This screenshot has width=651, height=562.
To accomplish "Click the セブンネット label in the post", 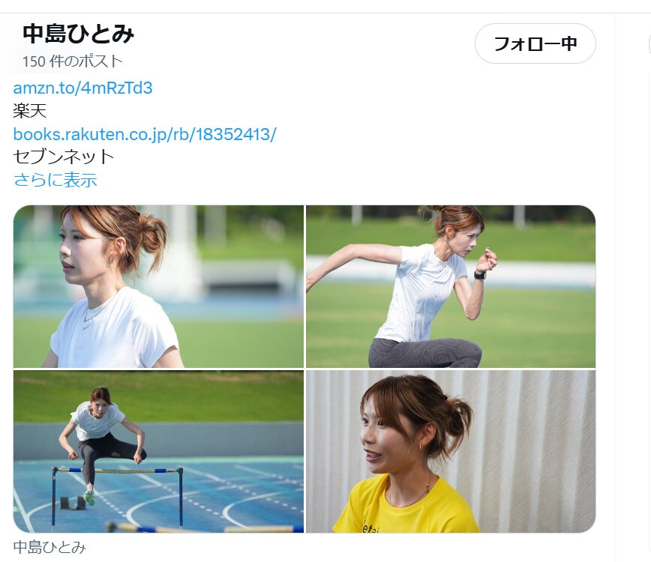I will 64,157.
